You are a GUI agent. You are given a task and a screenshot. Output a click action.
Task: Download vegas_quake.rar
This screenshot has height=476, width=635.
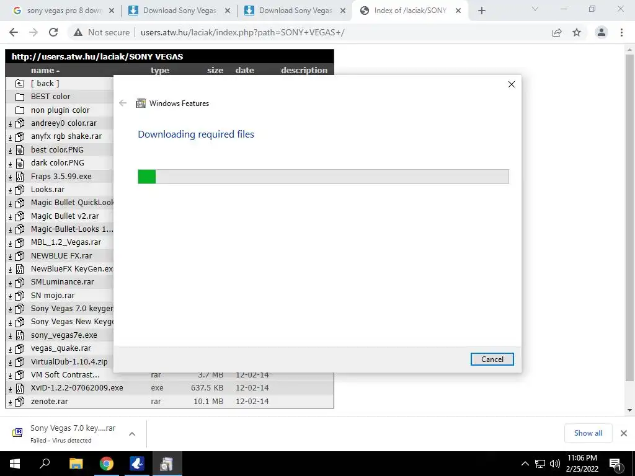[x=61, y=348]
